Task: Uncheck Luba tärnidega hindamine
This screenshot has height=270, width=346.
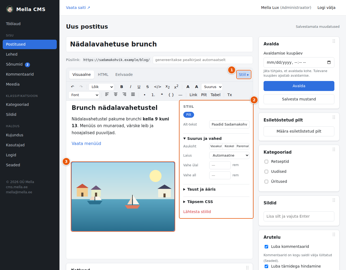Action: [x=266, y=266]
